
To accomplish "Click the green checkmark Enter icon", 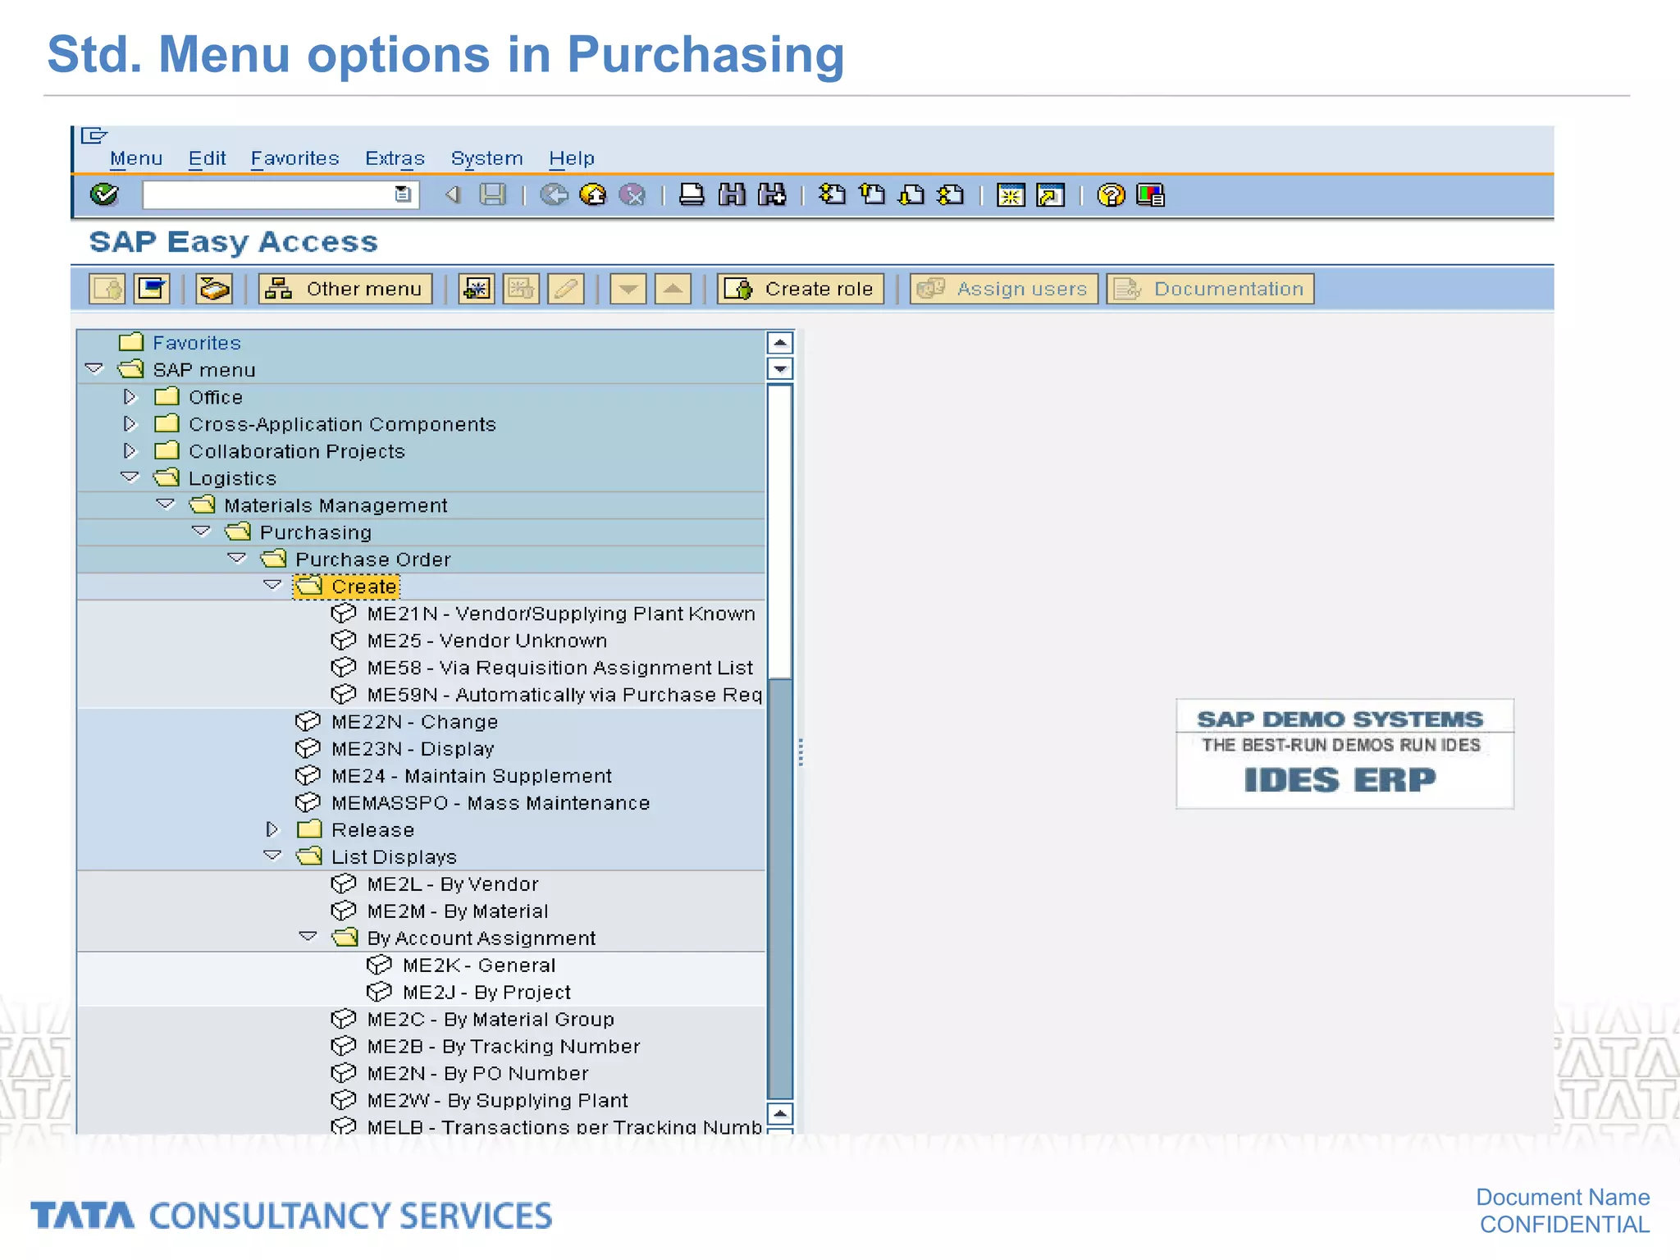I will click(x=104, y=194).
